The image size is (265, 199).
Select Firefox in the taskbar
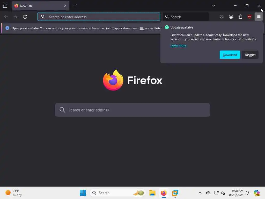coord(164,193)
